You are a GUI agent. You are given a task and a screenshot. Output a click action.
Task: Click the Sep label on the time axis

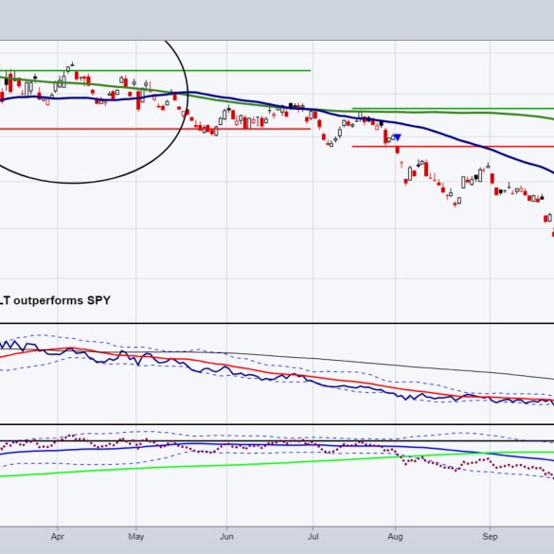click(x=490, y=537)
